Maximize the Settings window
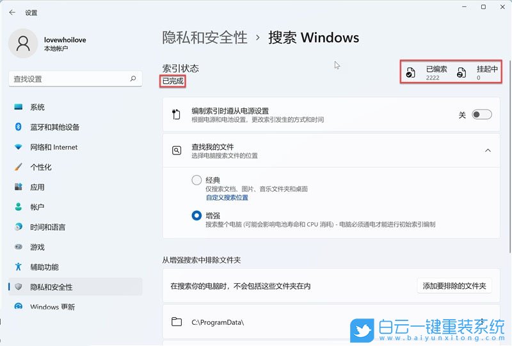The height and width of the screenshot is (346, 512). 483,7
